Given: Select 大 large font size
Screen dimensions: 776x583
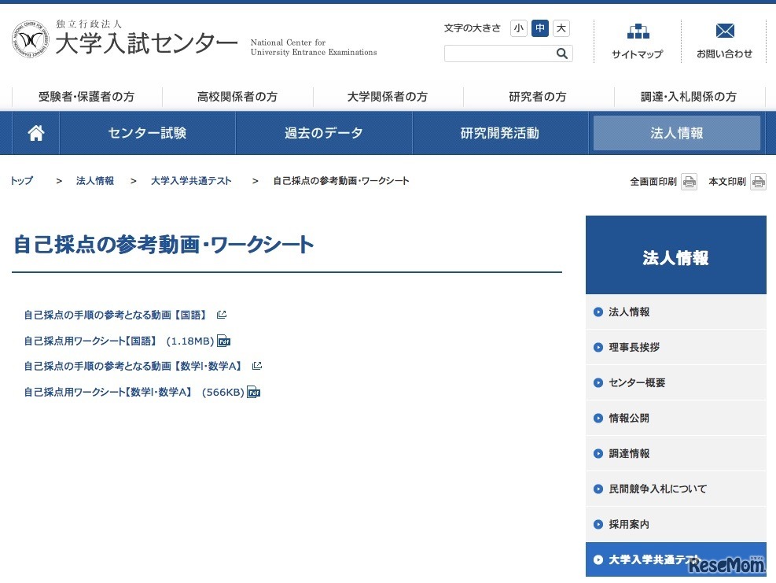Looking at the screenshot, I should tap(561, 28).
